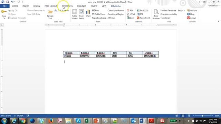221x124 pixels.
Task: Insert a Chart
Action: pos(88,13)
